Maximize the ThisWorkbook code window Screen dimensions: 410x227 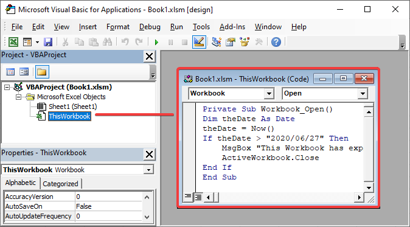343,79
